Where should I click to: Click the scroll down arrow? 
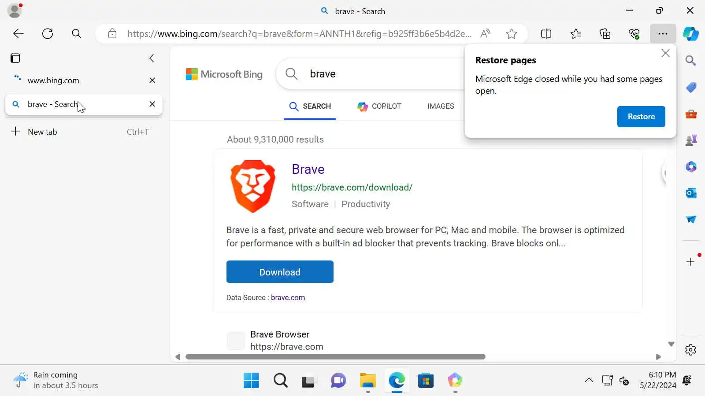coord(671,344)
